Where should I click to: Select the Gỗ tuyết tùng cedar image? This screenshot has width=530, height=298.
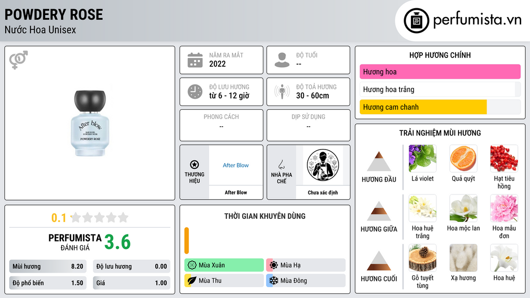pos(422,258)
